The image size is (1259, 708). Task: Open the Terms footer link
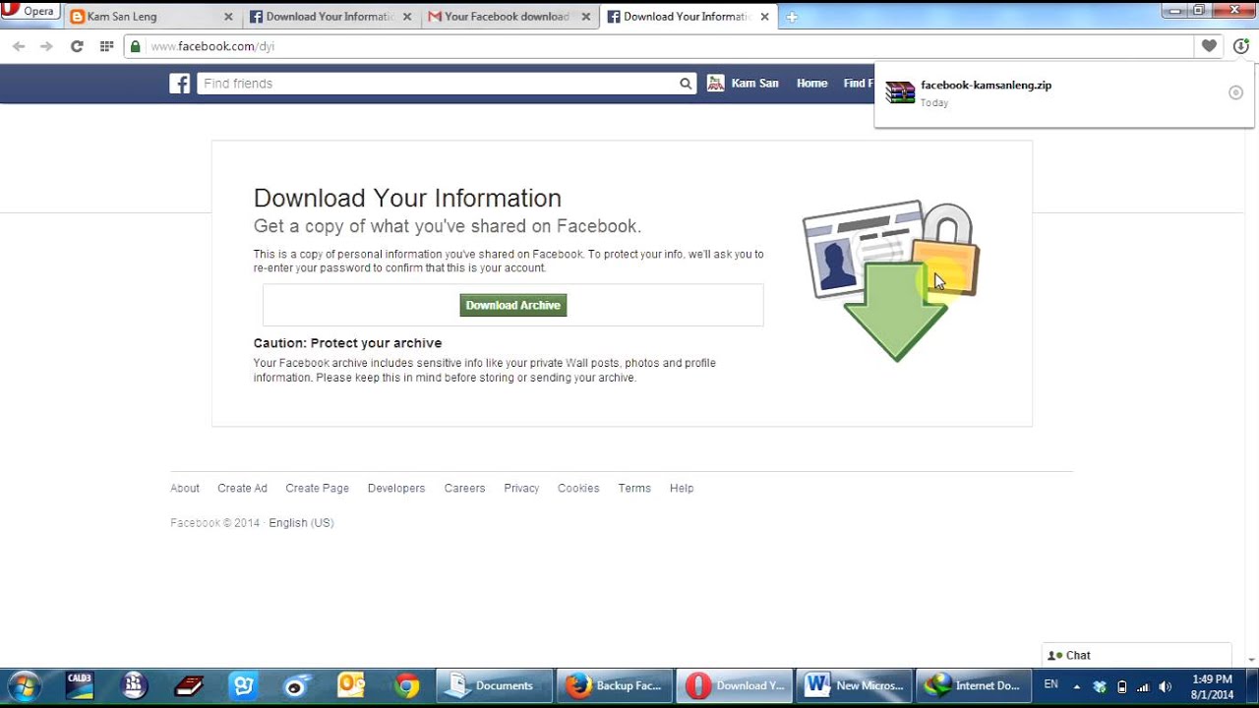pyautogui.click(x=634, y=489)
